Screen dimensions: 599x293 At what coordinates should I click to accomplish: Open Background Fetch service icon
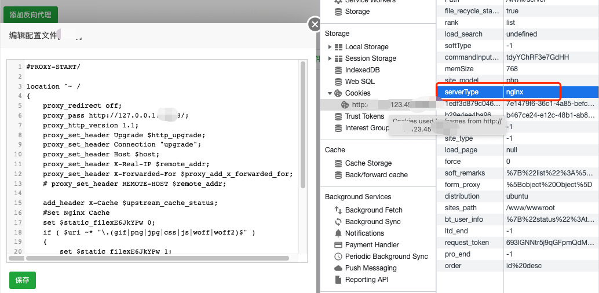[x=338, y=210]
